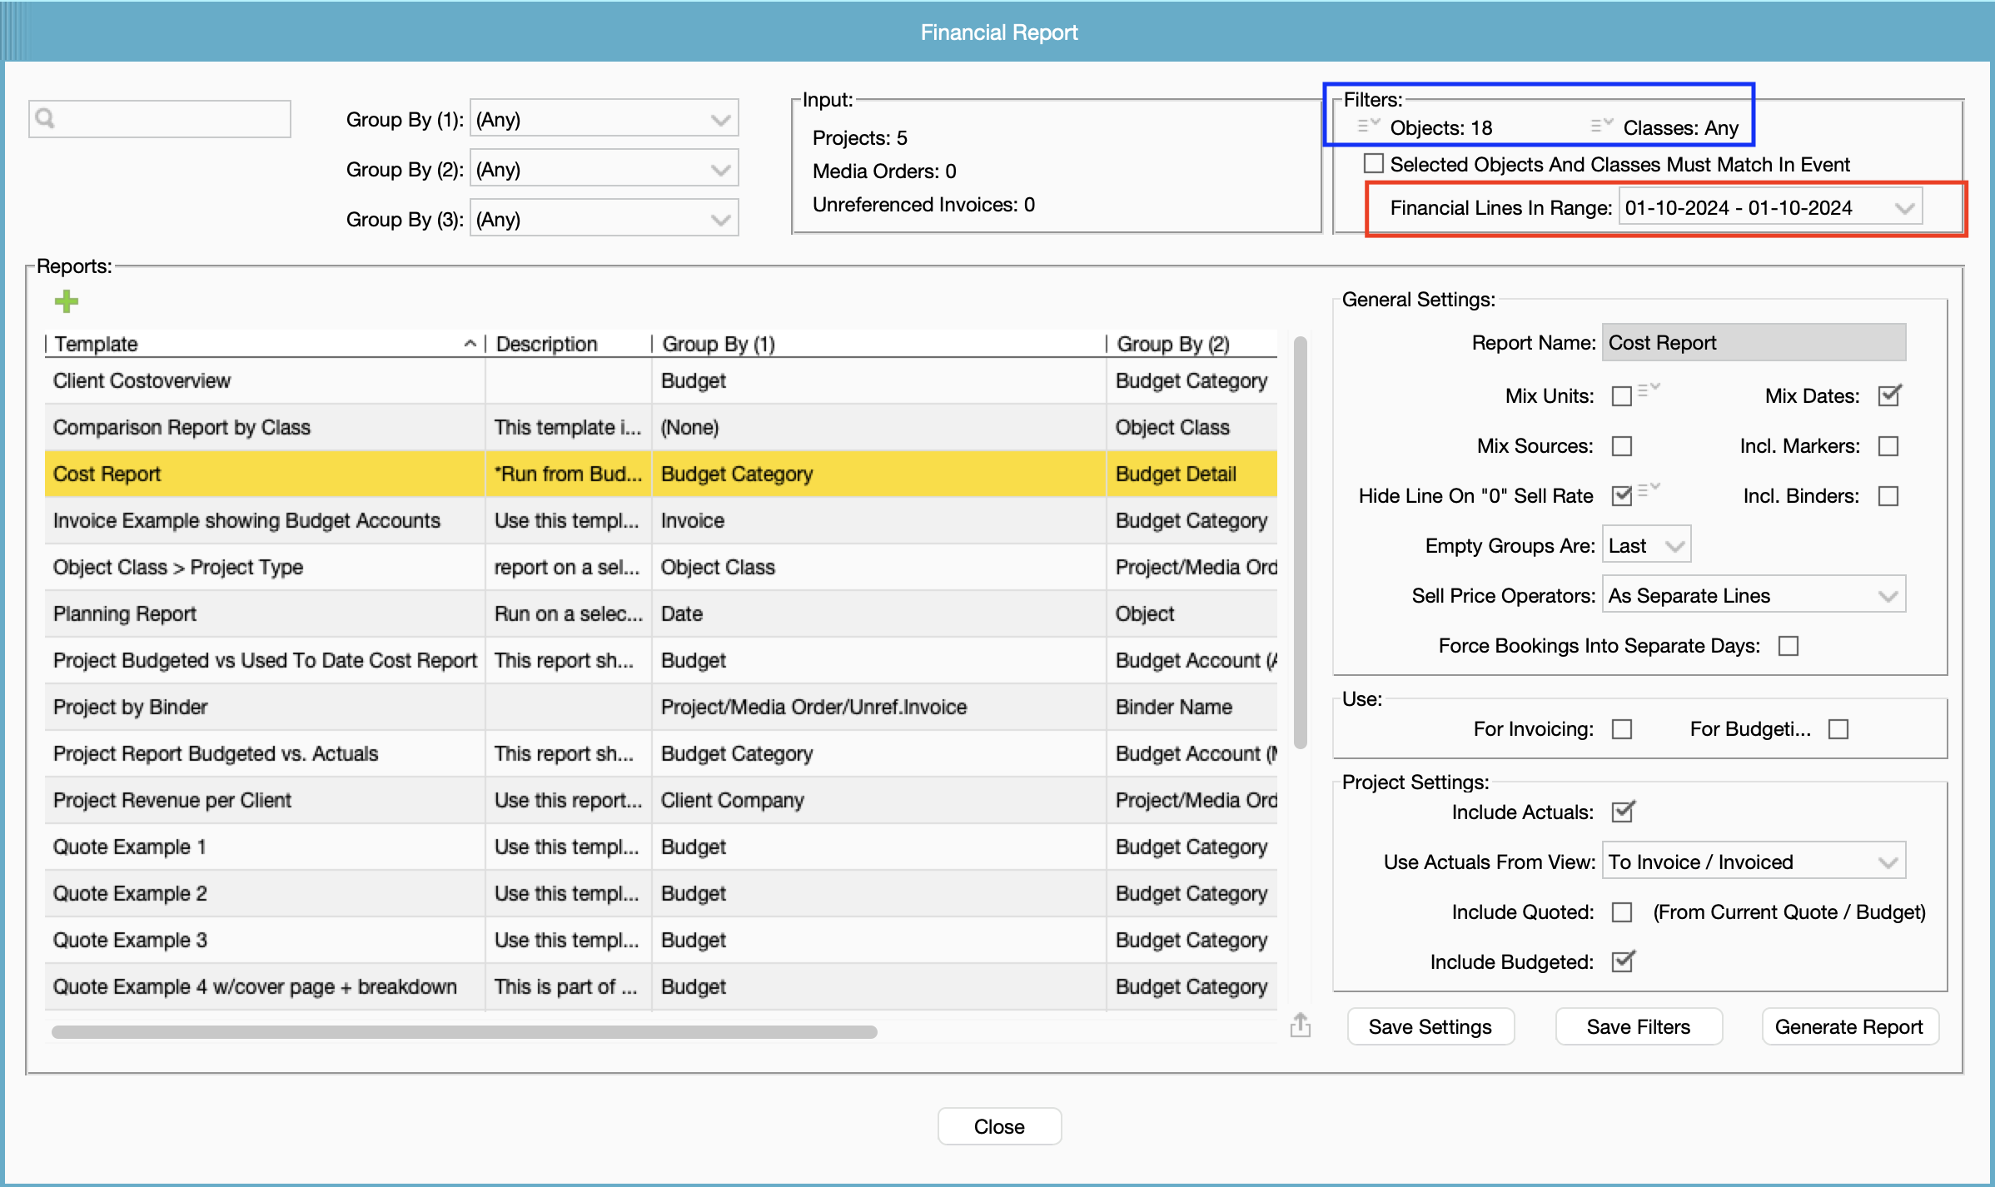The width and height of the screenshot is (1995, 1187).
Task: Click options icon beside Hide Line On "0" Sell Rate
Action: click(1649, 489)
